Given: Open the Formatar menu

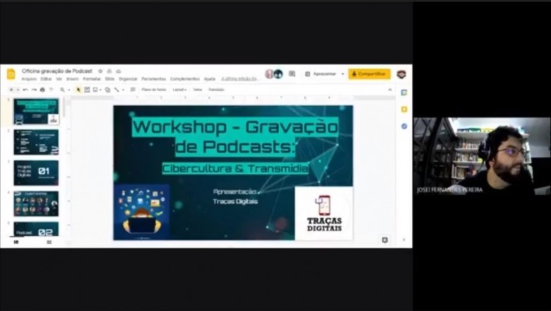Looking at the screenshot, I should [92, 79].
